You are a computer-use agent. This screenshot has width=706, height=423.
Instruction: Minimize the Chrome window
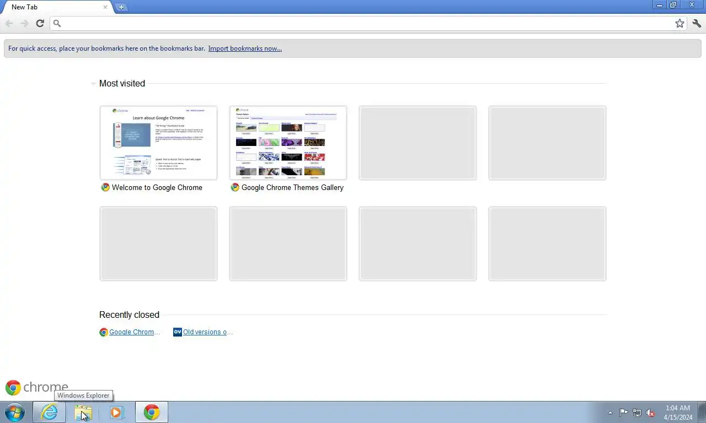click(x=659, y=5)
